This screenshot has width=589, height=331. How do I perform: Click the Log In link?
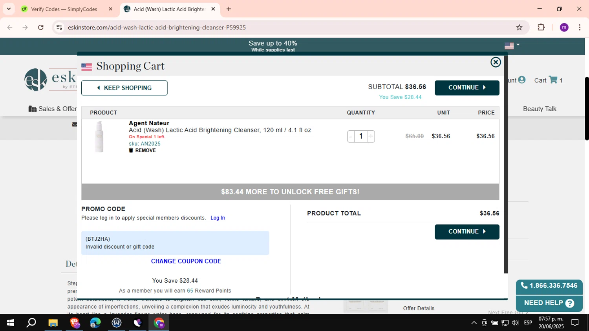coord(218,218)
